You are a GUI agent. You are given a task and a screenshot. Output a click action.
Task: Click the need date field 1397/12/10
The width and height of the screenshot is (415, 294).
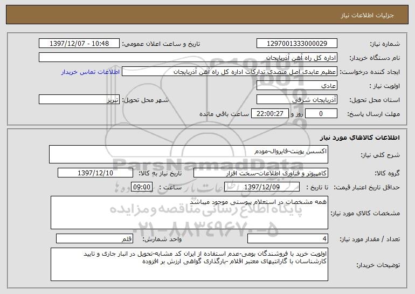95,173
